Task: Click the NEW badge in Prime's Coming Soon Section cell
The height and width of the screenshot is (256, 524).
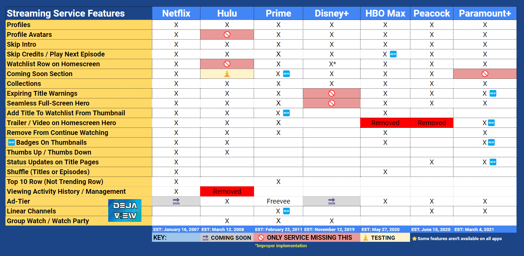Action: [x=286, y=74]
